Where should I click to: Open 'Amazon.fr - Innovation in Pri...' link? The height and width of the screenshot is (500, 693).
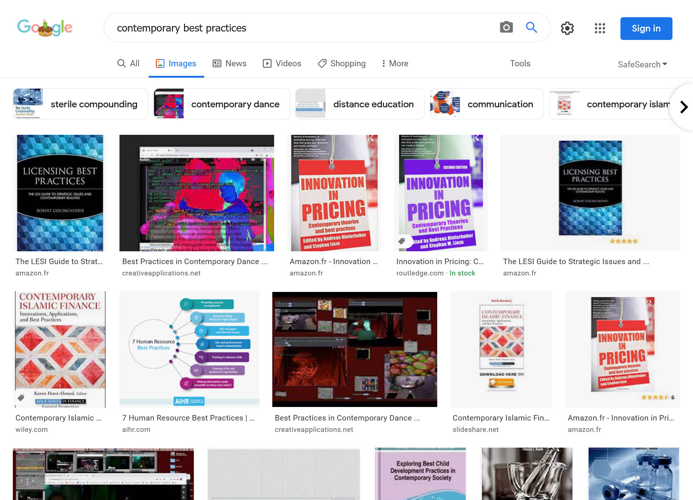coord(621,418)
